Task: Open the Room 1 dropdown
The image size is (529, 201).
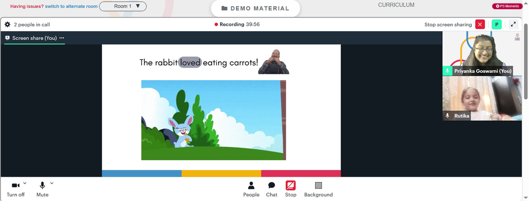Action: (123, 6)
